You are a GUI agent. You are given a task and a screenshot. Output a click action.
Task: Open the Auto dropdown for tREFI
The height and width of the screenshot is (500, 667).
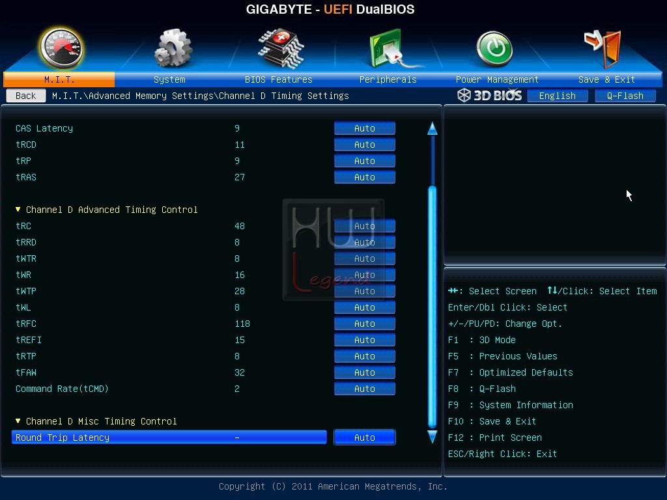point(365,340)
